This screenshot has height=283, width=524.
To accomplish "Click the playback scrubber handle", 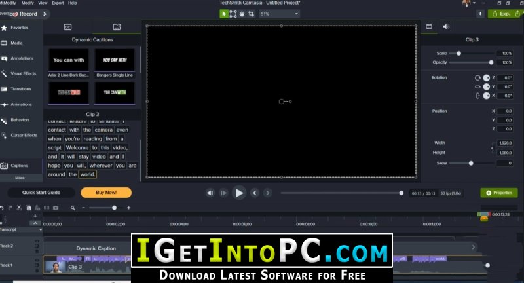I will click(401, 193).
